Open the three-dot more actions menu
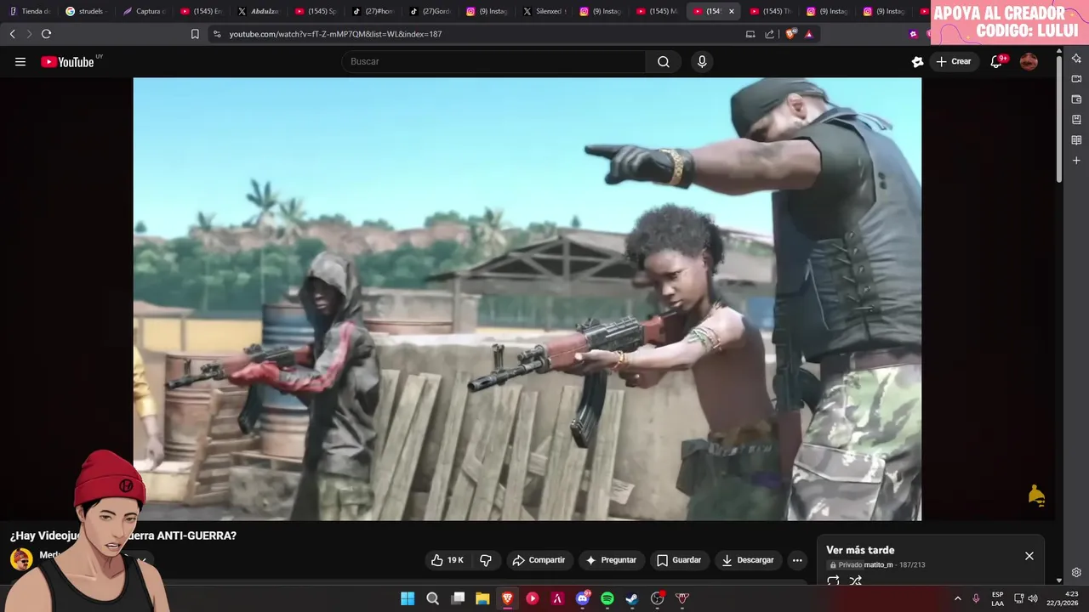Screen dimensions: 1089x612 [x=797, y=560]
